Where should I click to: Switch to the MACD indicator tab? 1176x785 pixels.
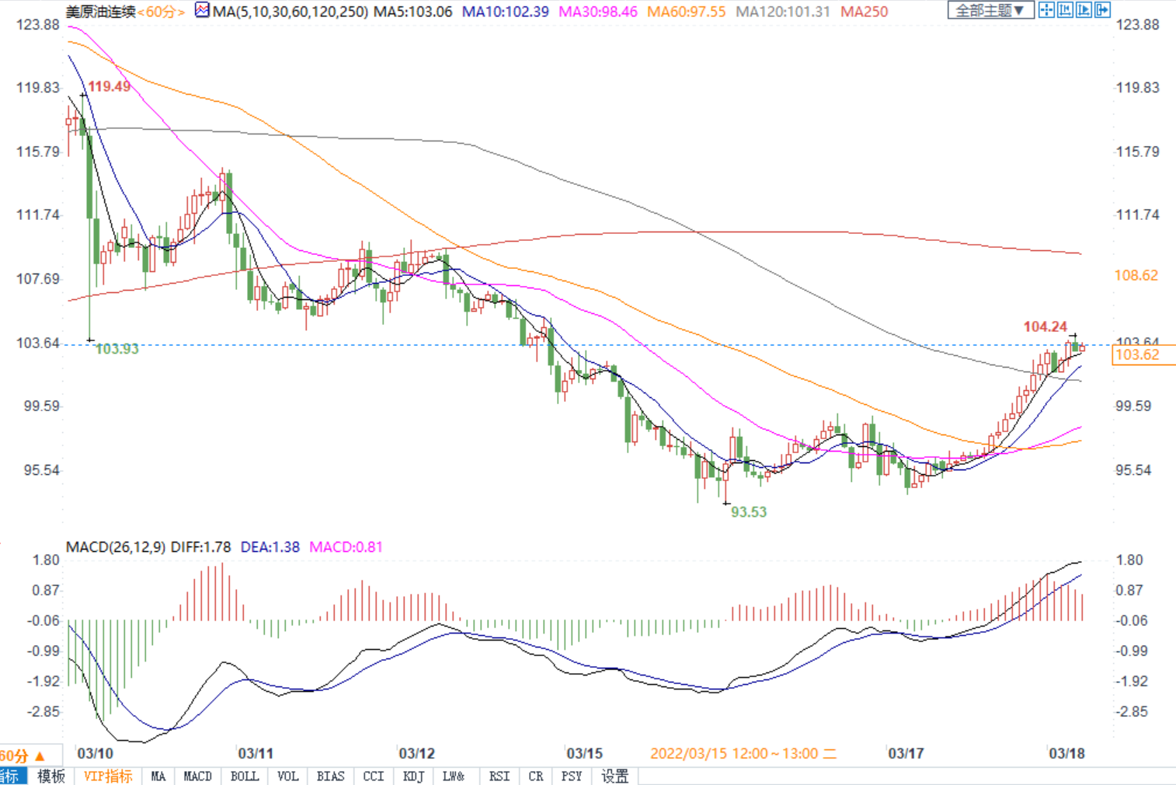pos(197,776)
